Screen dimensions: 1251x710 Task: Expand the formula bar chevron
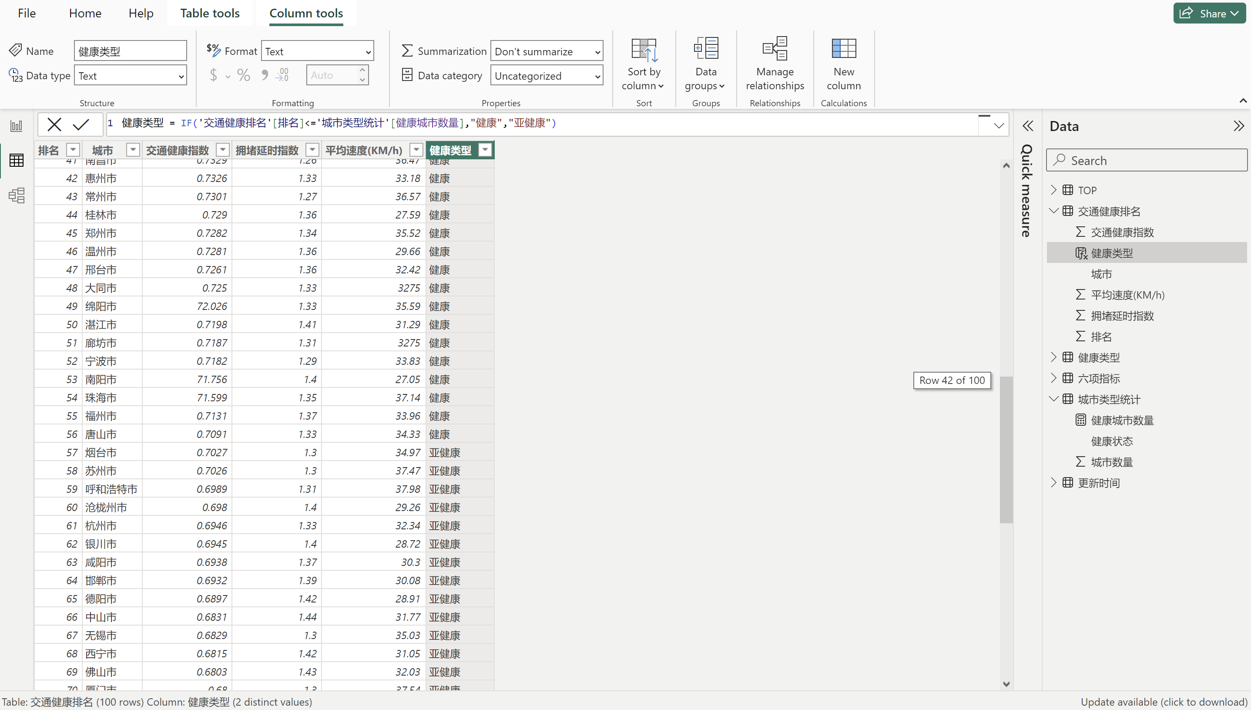click(999, 126)
